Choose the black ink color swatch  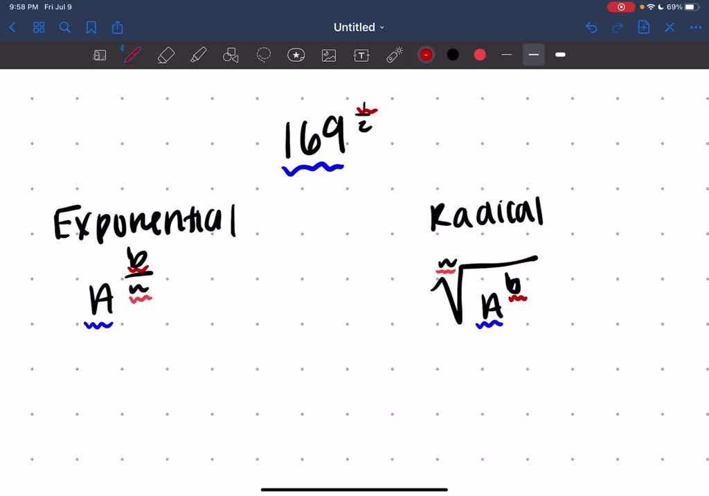pyautogui.click(x=452, y=54)
